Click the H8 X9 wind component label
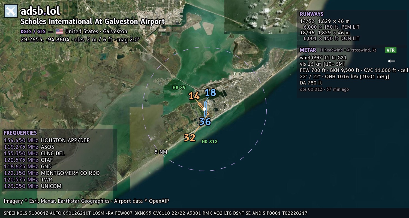 click(x=179, y=87)
